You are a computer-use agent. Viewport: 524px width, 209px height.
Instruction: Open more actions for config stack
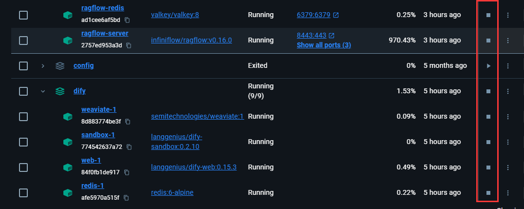(508, 65)
